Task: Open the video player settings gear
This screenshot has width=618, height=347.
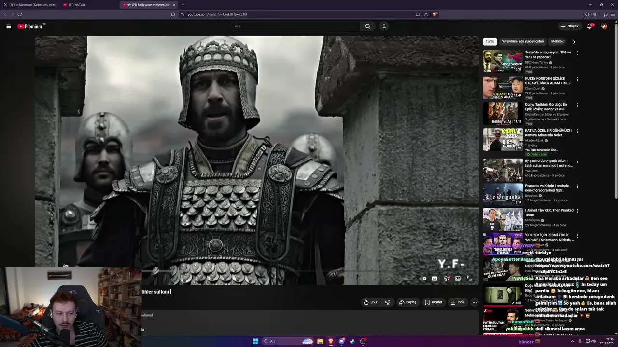Action: (x=446, y=279)
